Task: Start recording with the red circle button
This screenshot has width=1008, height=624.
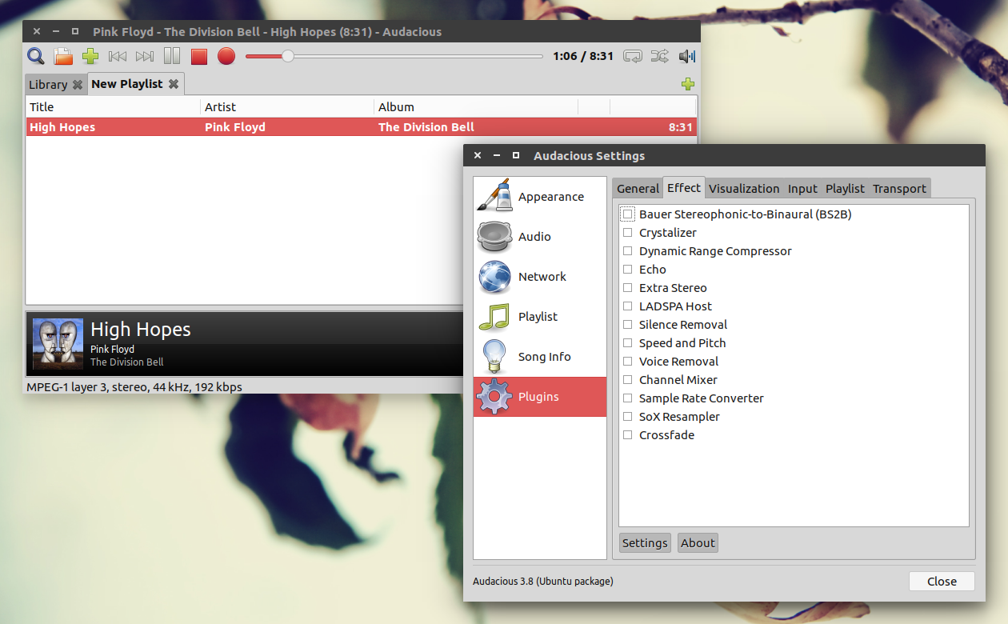Action: click(x=226, y=56)
